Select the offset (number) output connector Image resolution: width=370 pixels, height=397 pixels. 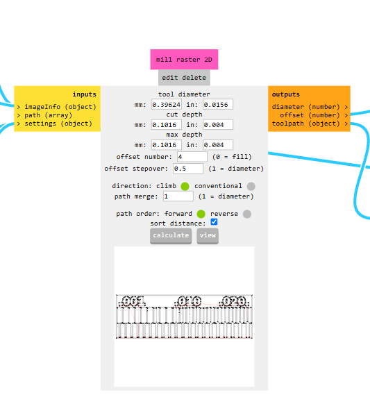pos(314,115)
